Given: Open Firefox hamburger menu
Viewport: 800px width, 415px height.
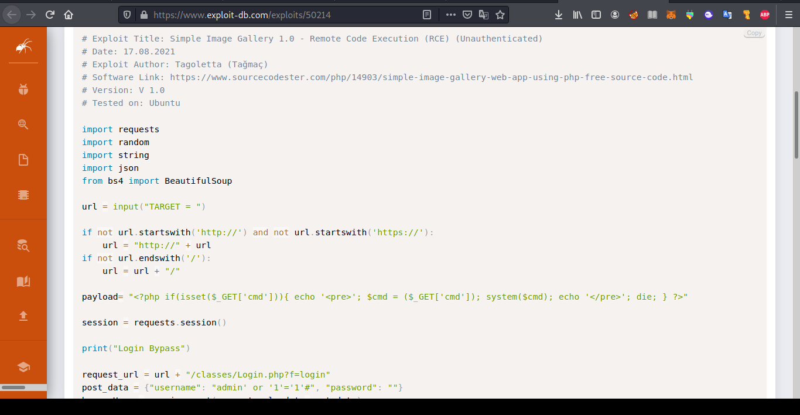Looking at the screenshot, I should point(788,15).
